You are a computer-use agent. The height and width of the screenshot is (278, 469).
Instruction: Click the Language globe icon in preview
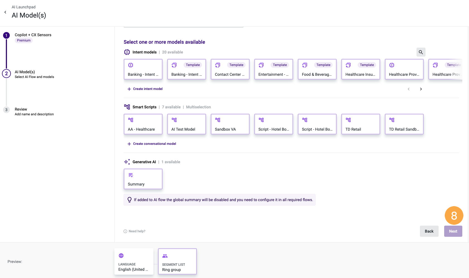[121, 255]
